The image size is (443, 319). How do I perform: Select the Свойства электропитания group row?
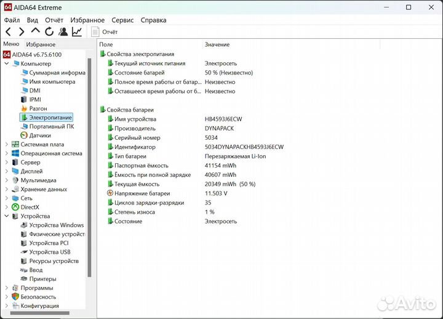tap(137, 54)
